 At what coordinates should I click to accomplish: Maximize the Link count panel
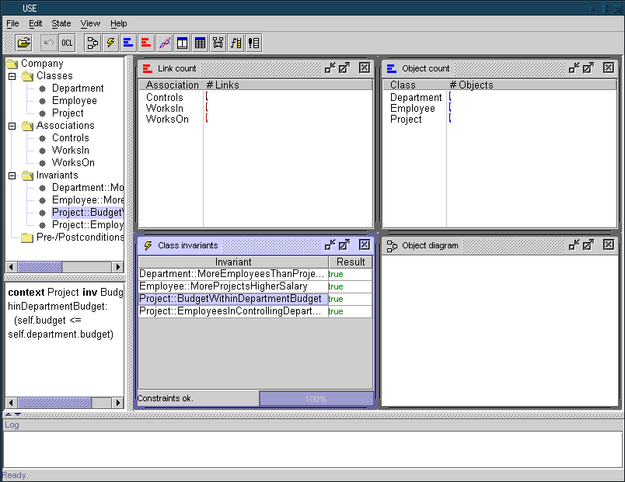344,68
